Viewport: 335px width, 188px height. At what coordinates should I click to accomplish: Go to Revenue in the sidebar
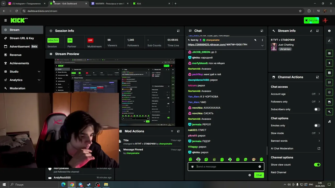pyautogui.click(x=22, y=55)
